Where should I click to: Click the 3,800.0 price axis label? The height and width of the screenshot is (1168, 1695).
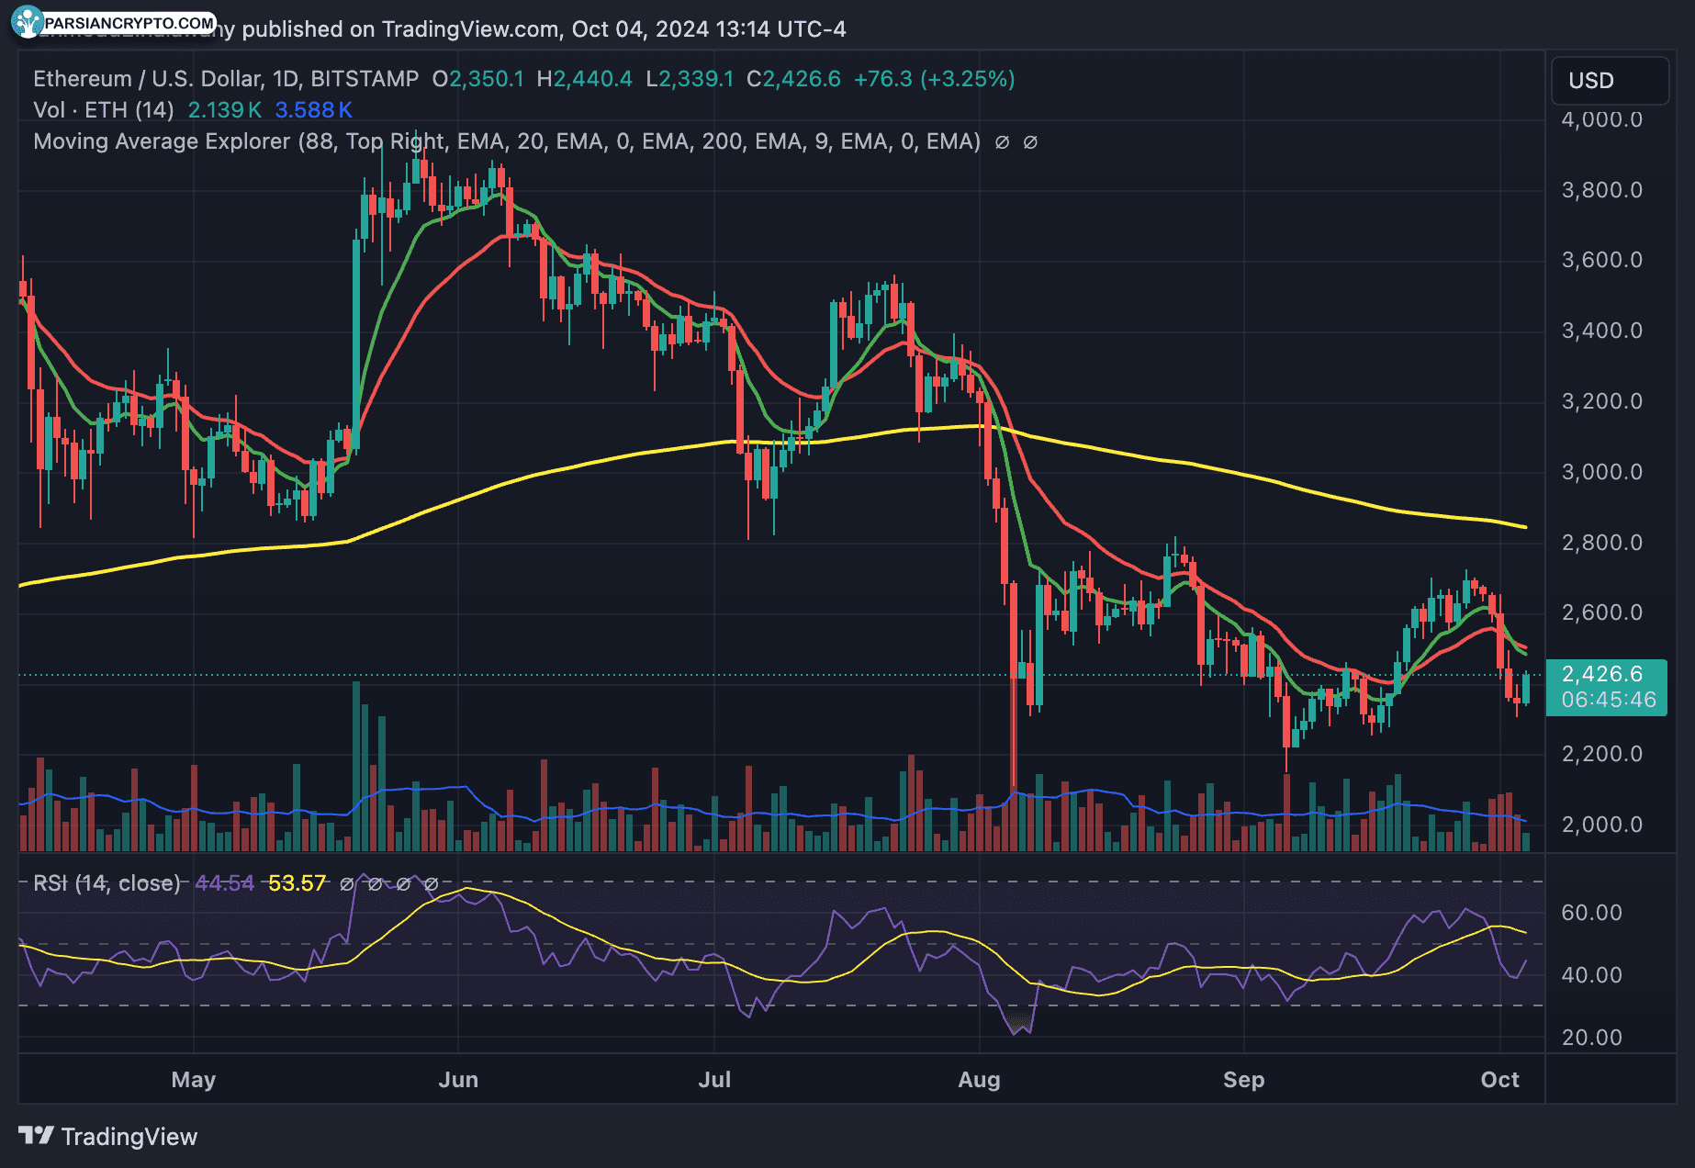(1602, 190)
